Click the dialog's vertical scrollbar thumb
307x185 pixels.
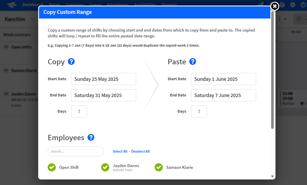272,70
